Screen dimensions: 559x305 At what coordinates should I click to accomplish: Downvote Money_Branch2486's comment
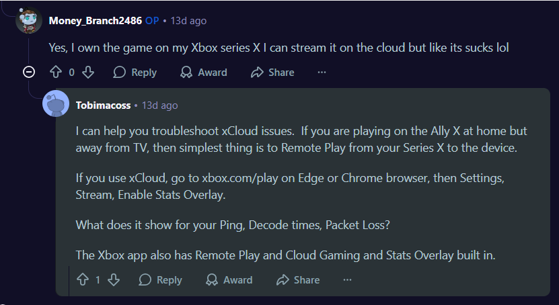pyautogui.click(x=88, y=72)
